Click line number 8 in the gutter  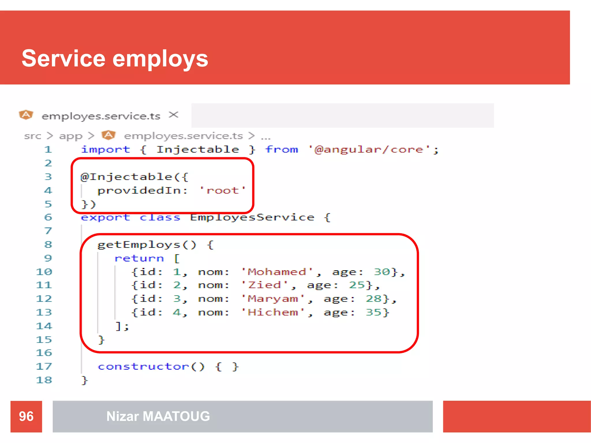[x=48, y=245]
